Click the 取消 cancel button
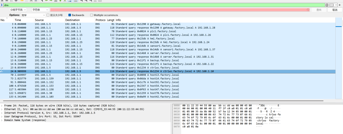This screenshot has height=134, width=343. 335,10
